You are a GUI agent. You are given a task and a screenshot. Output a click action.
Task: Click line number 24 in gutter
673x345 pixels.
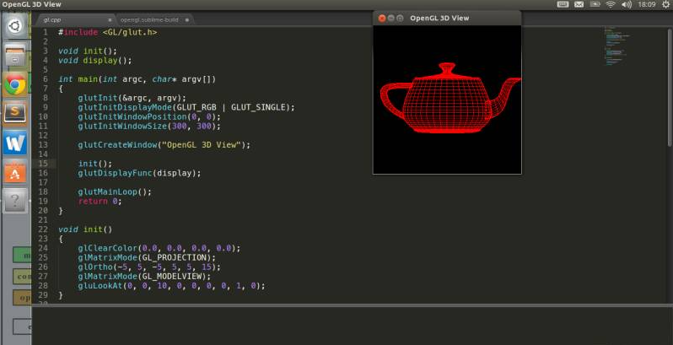coord(43,248)
